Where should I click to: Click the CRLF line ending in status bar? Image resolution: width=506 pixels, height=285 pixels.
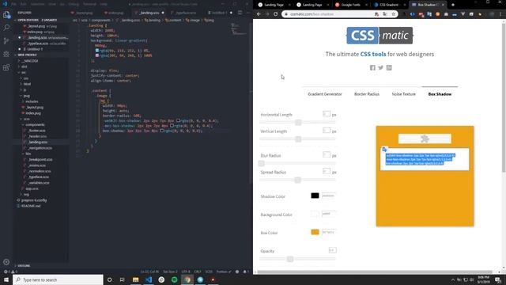pyautogui.click(x=198, y=272)
